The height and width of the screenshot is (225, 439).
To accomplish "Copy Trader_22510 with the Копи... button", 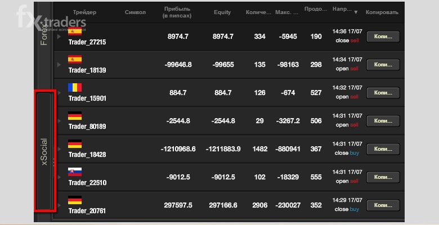I will (383, 177).
